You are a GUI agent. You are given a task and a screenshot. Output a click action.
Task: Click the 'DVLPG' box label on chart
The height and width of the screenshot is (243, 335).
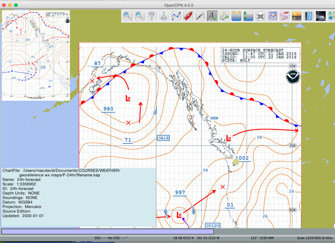[213, 226]
